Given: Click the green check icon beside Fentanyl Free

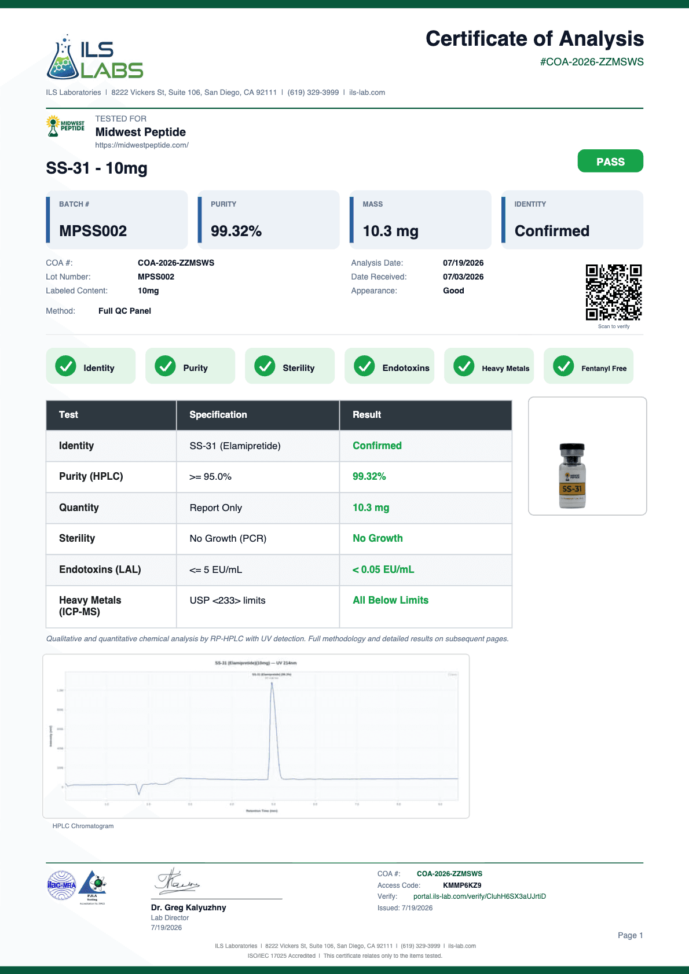Looking at the screenshot, I should click(x=563, y=366).
